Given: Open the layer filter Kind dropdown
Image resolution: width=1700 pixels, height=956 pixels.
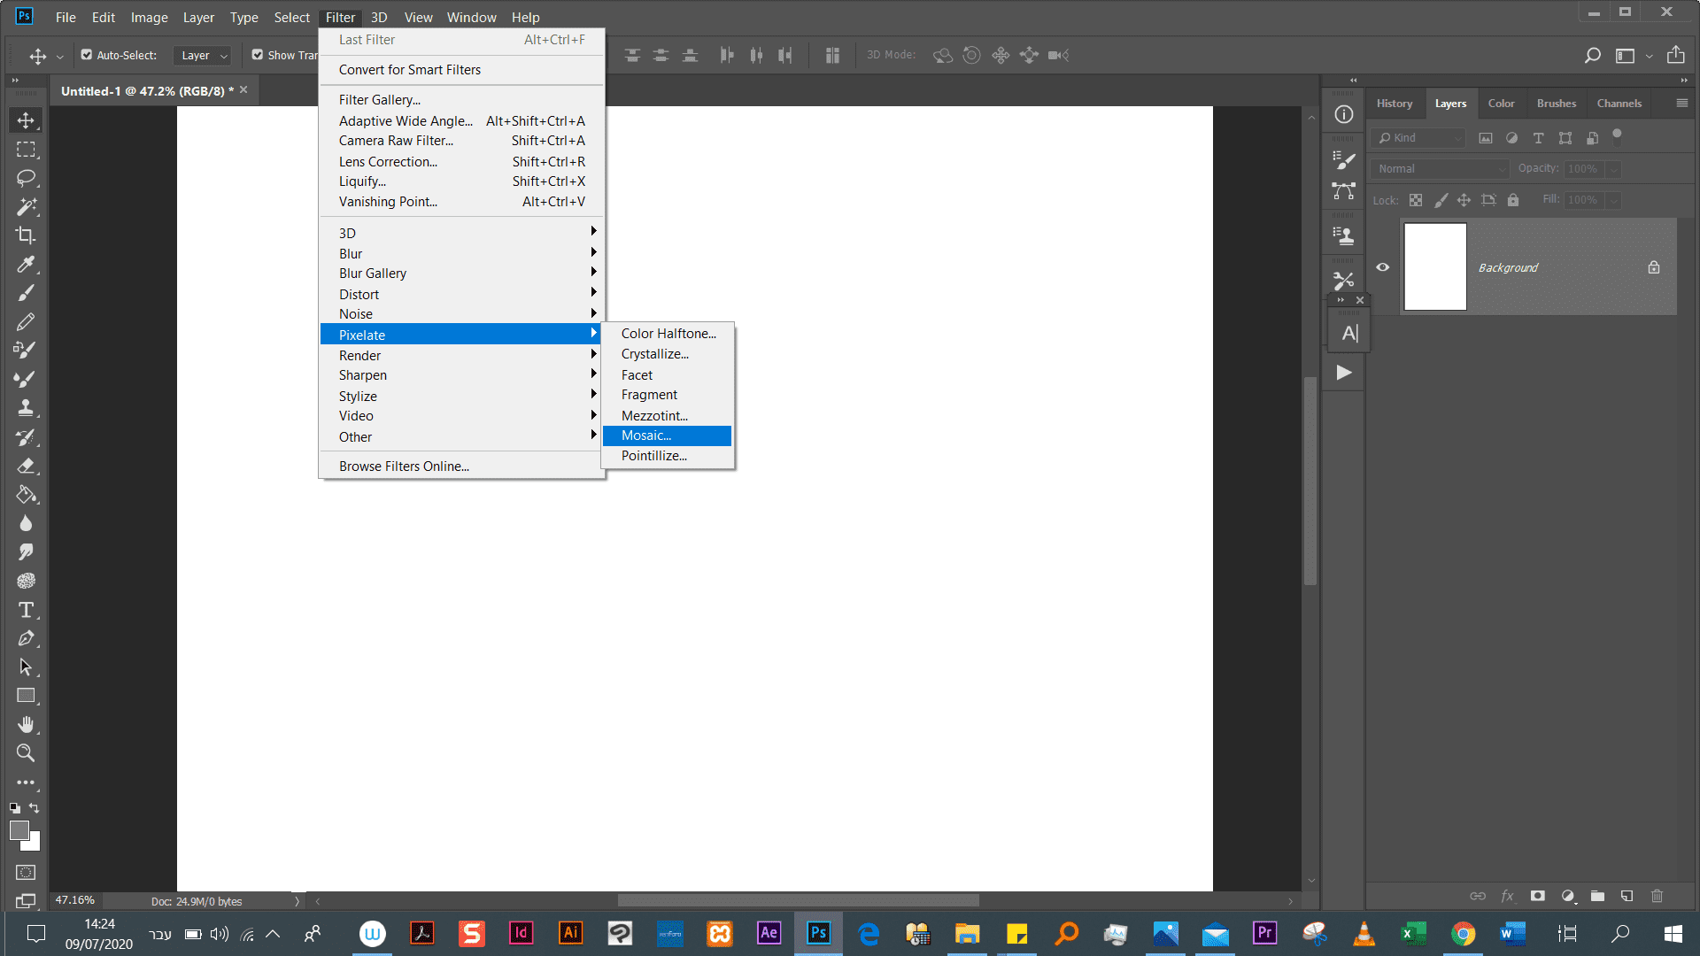Looking at the screenshot, I should point(1418,138).
